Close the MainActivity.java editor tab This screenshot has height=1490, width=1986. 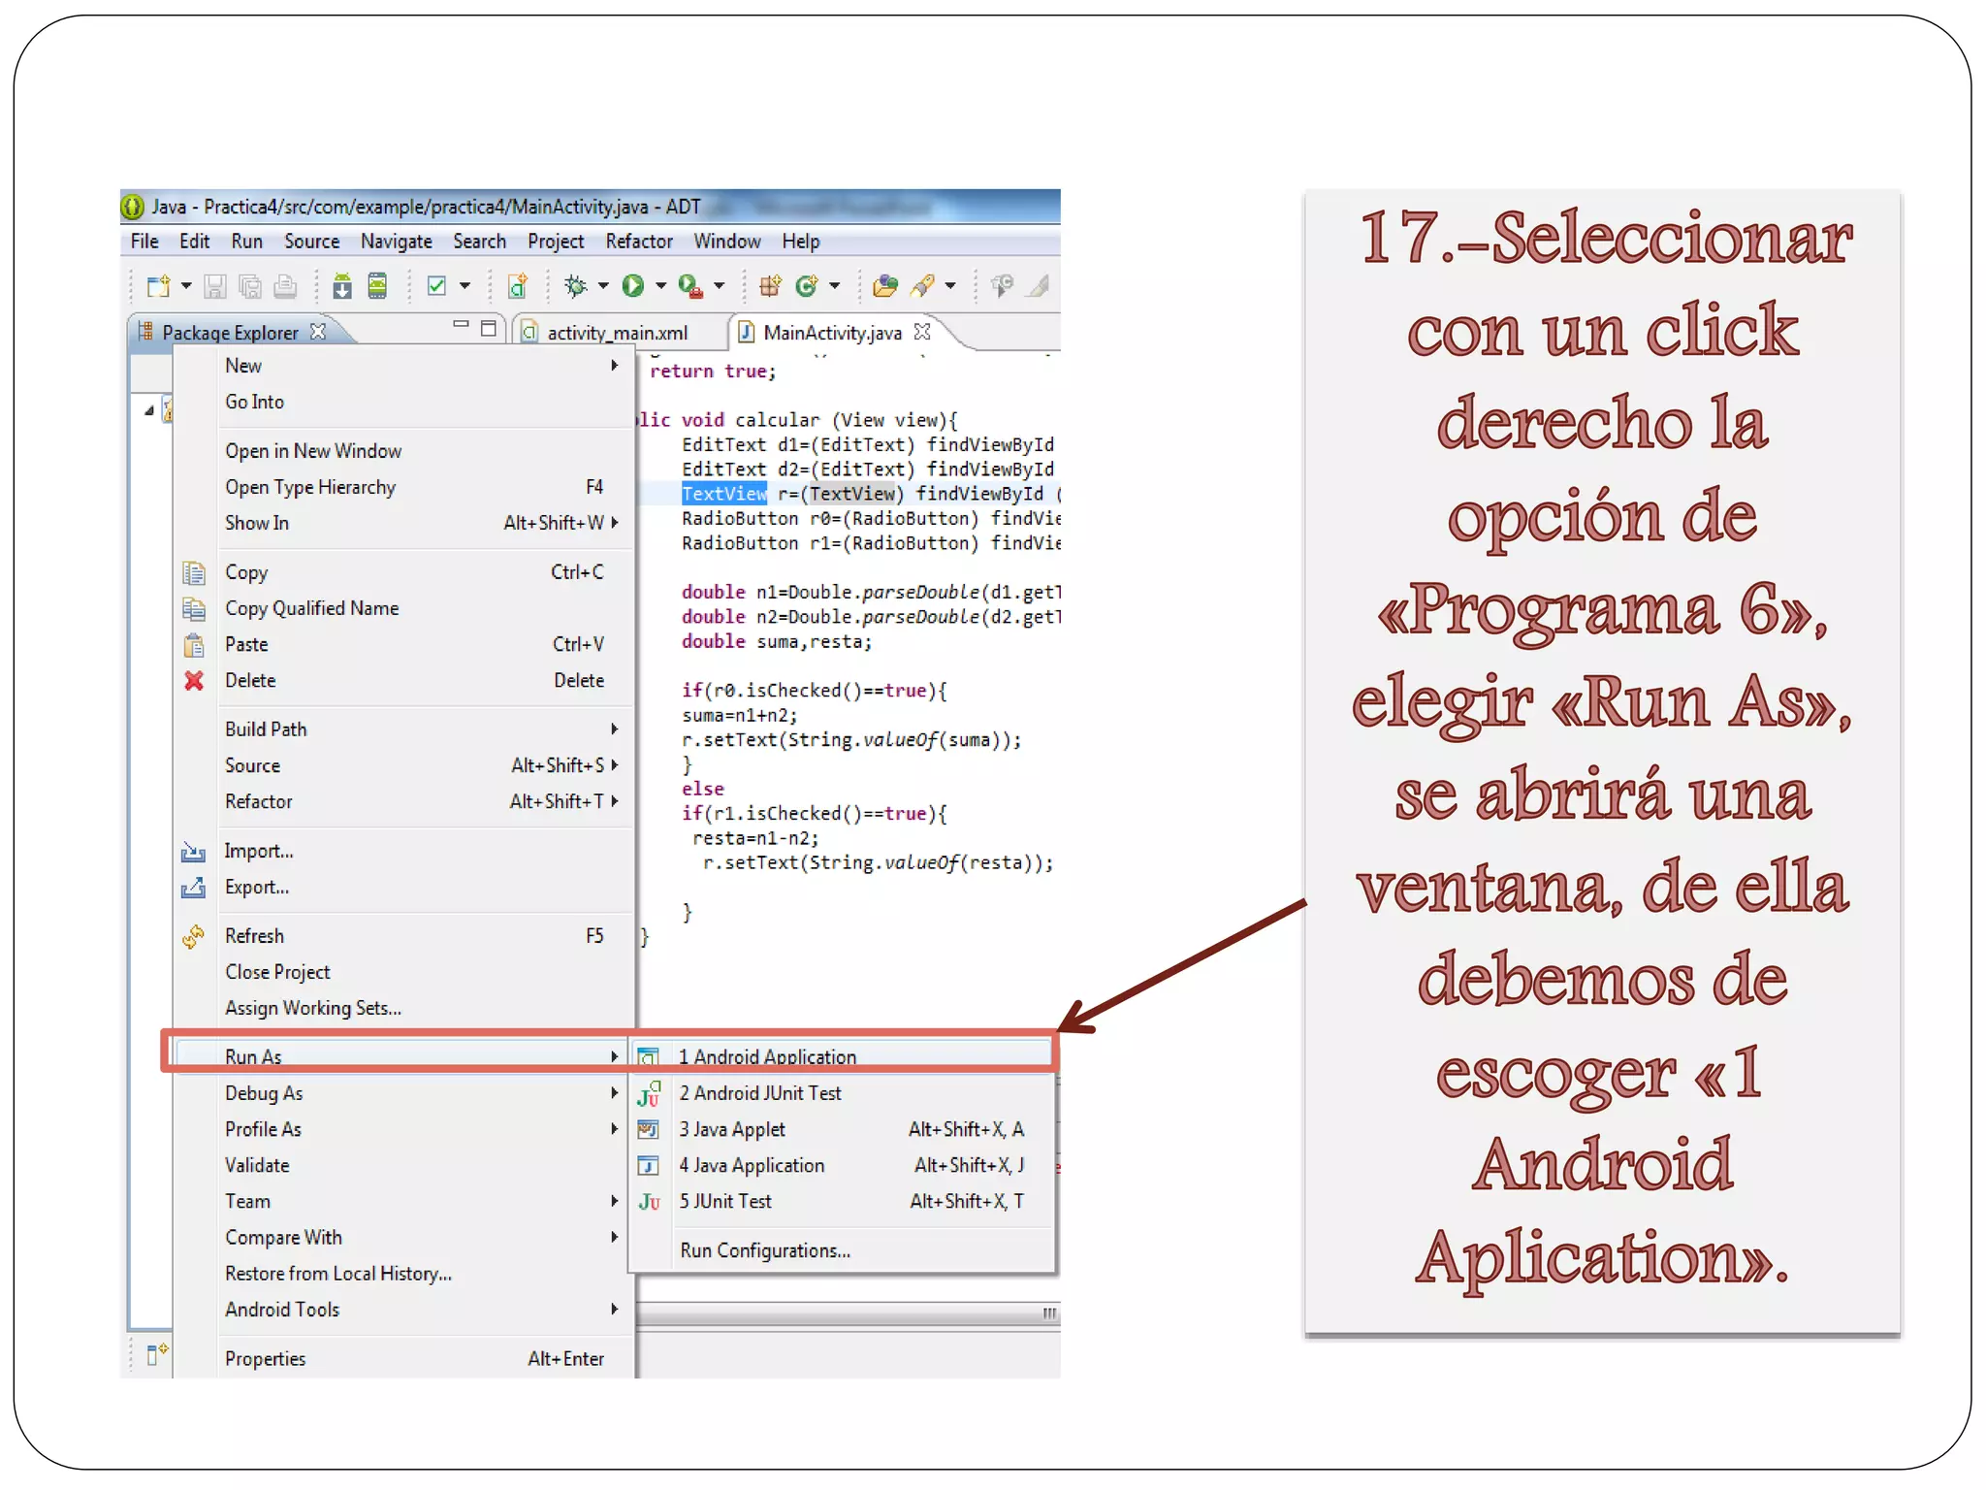[922, 332]
